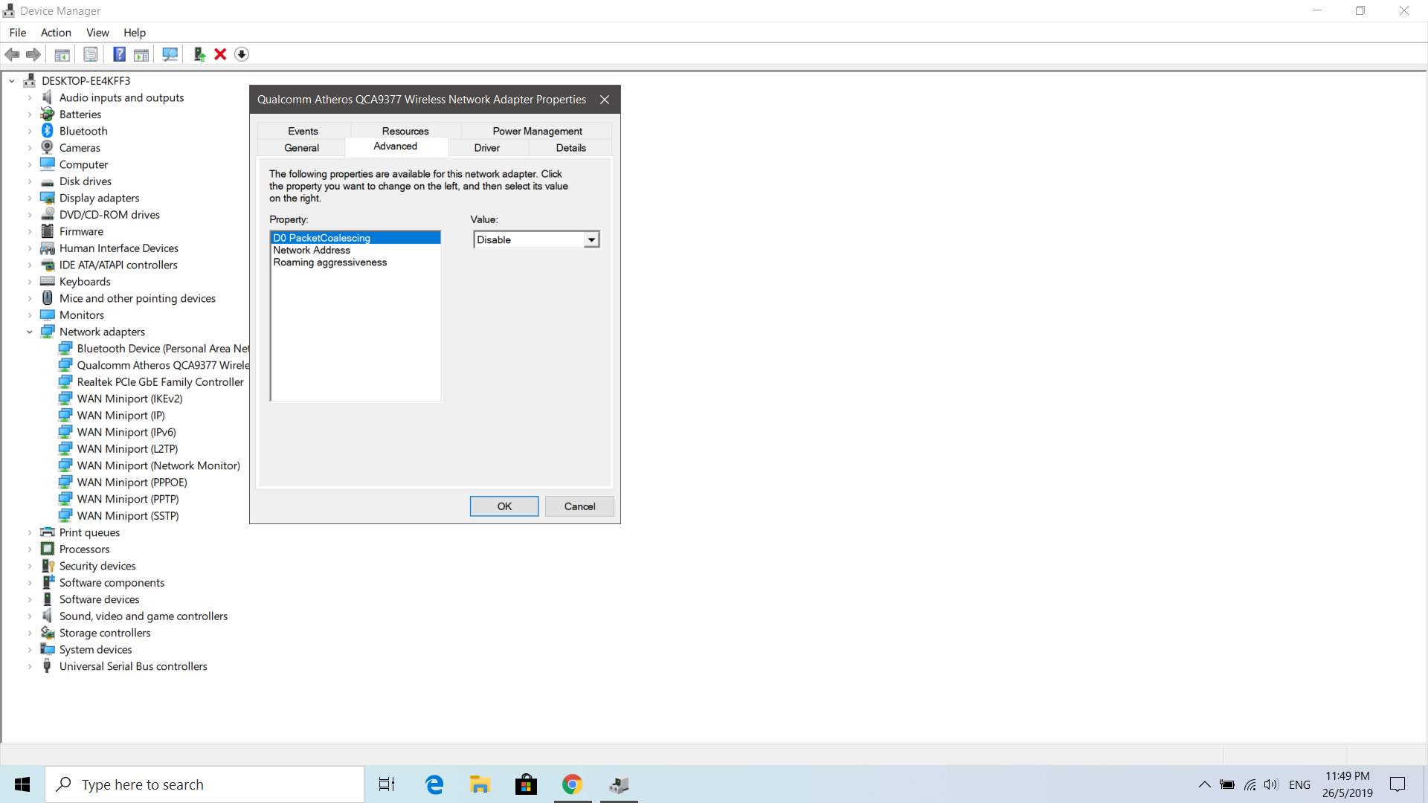Click the Keyboards category icon
Viewport: 1428px width, 803px height.
[48, 281]
